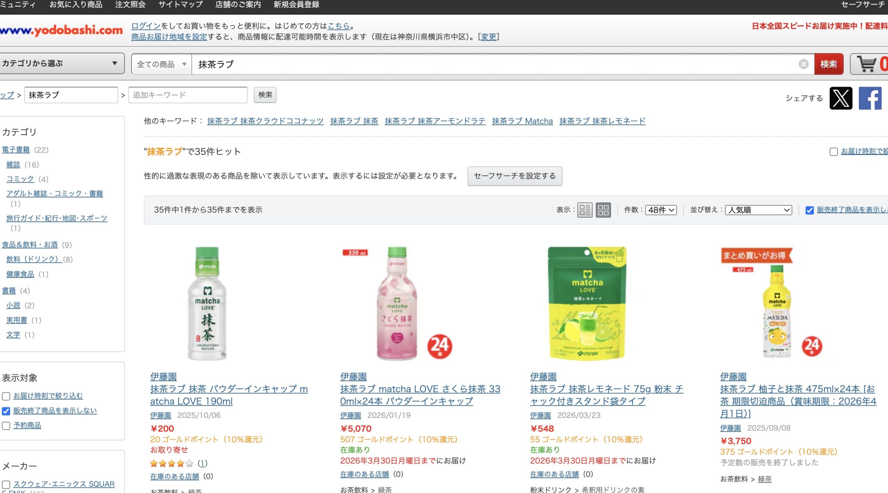
Task: Share the page on Facebook
Action: pyautogui.click(x=870, y=98)
